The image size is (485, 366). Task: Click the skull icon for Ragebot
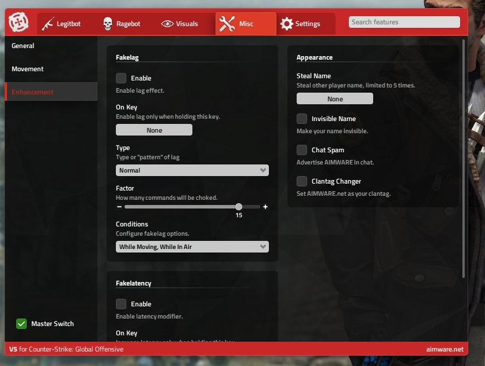pos(108,24)
